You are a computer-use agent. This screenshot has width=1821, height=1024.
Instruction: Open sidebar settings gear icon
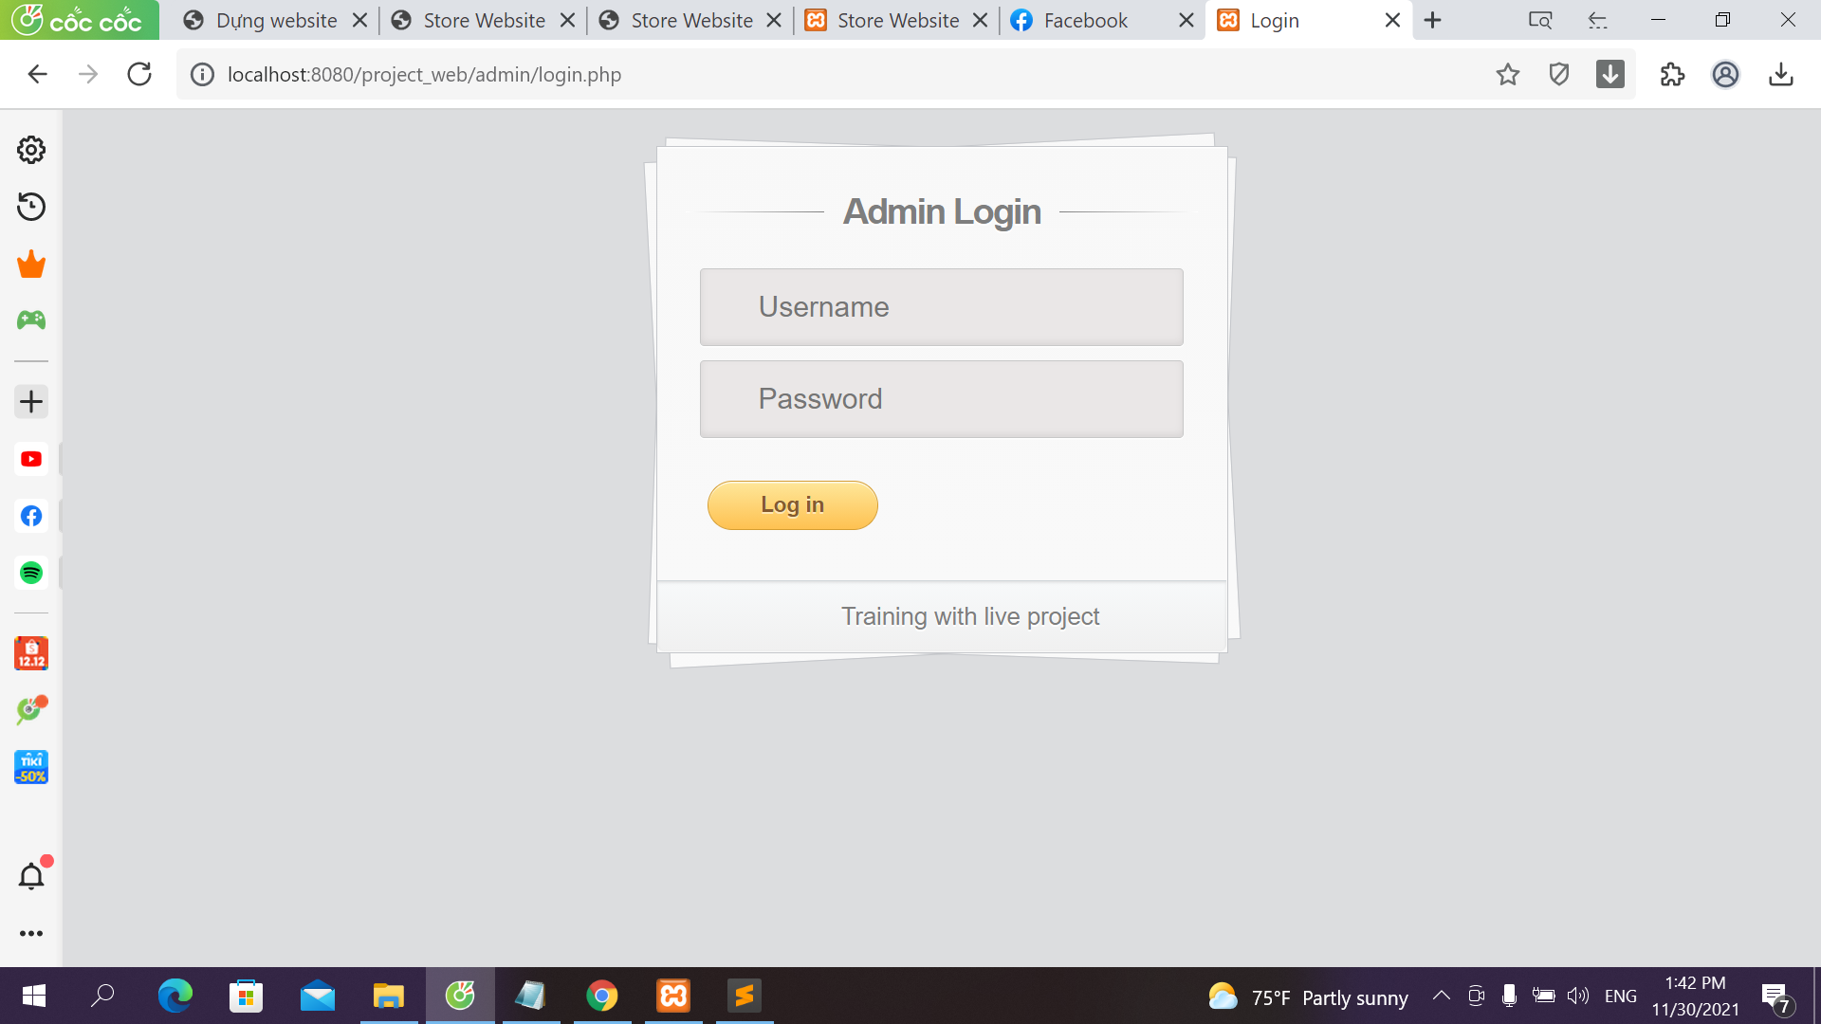tap(31, 150)
